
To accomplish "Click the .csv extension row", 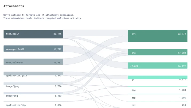I will 158,104.
